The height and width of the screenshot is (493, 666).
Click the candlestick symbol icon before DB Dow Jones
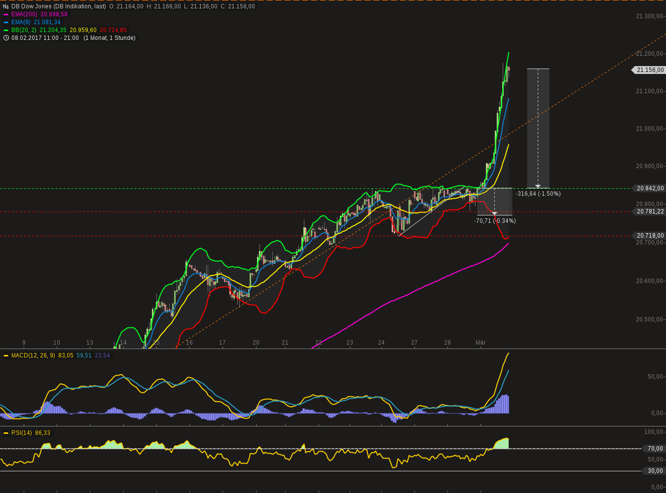click(5, 6)
